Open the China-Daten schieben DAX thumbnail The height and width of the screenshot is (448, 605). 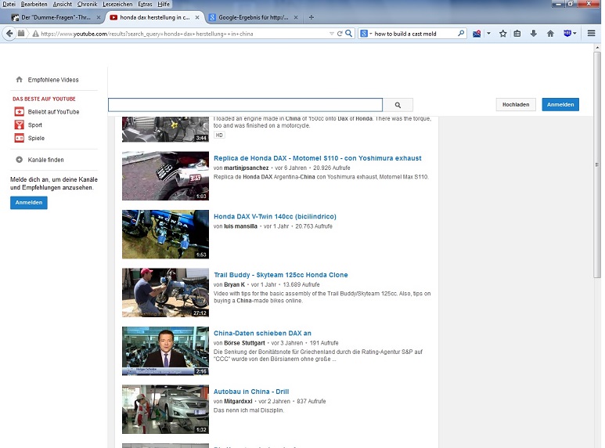tap(165, 351)
